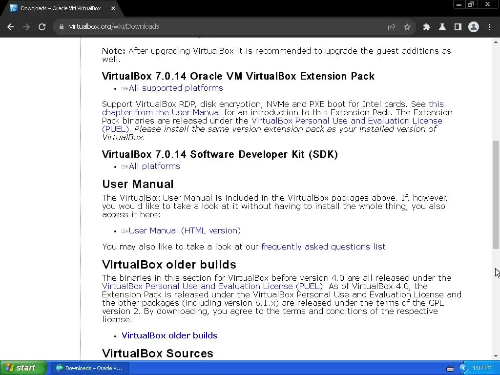Open Chrome three-dot menu

click(489, 27)
